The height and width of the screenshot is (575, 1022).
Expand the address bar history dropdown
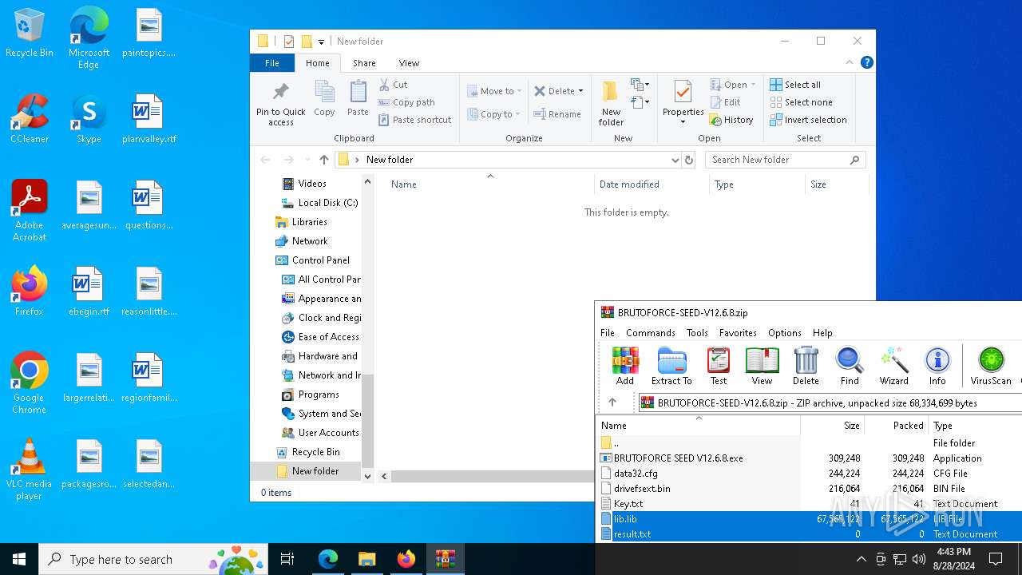675,160
